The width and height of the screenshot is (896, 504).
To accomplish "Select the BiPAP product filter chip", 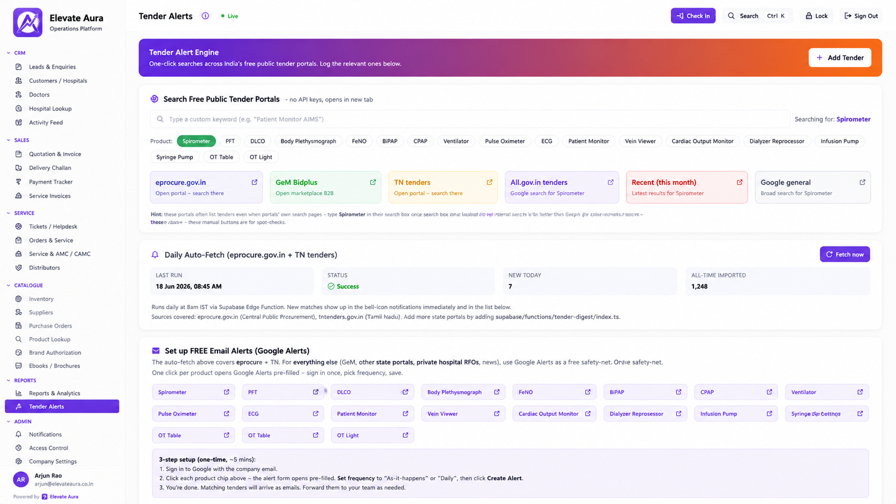I will tap(390, 141).
